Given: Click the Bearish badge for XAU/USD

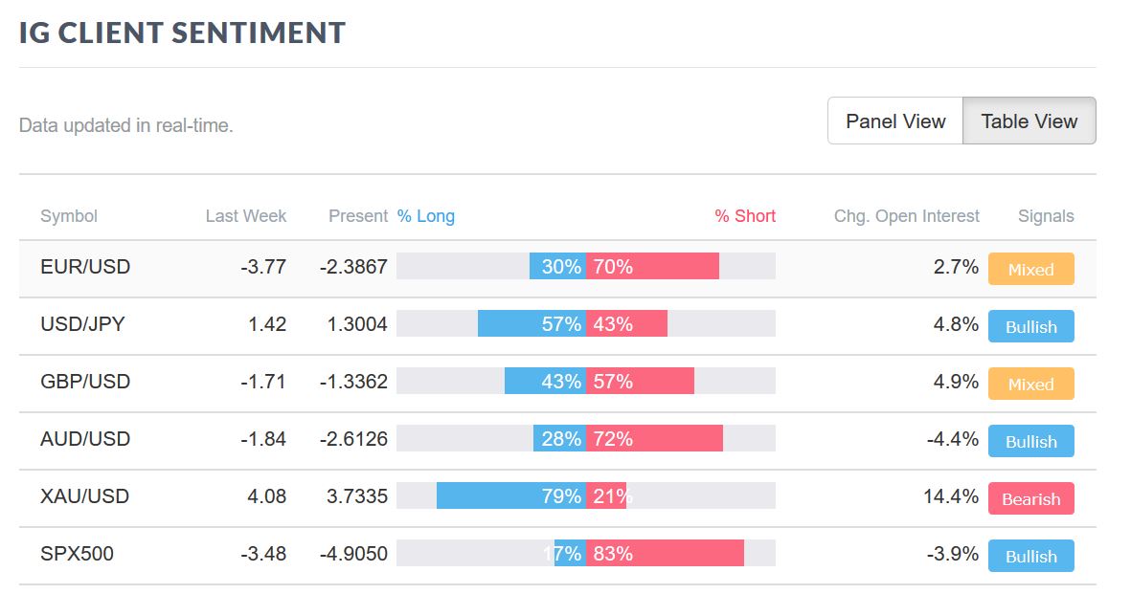Looking at the screenshot, I should (1030, 499).
